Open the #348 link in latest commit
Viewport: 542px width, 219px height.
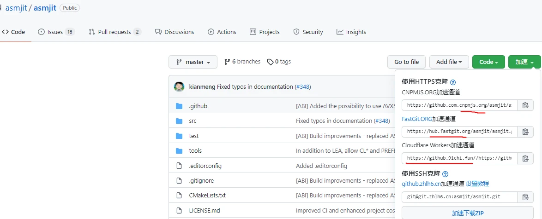[302, 87]
